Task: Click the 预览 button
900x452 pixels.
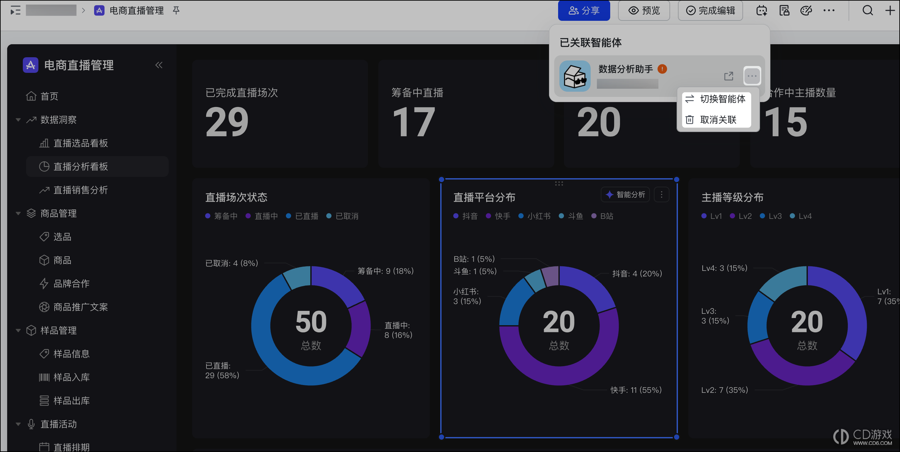Action: pos(644,10)
